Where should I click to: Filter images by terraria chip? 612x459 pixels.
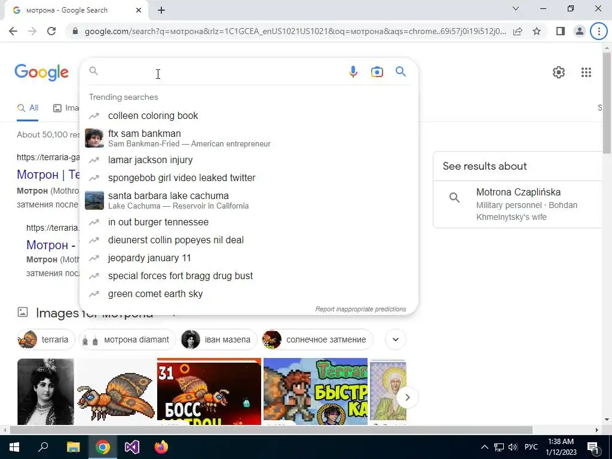coord(45,339)
